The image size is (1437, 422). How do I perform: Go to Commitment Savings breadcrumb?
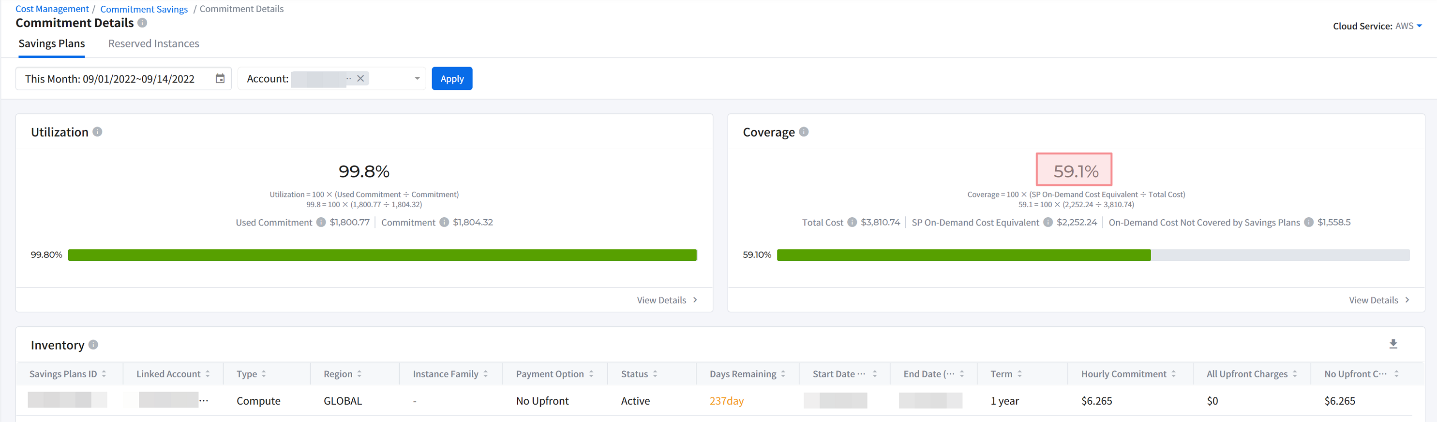[x=144, y=9]
